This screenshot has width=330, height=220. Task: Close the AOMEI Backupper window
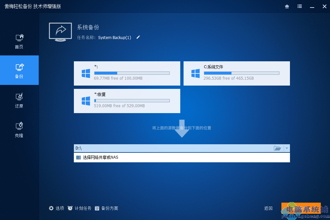coord(324,7)
